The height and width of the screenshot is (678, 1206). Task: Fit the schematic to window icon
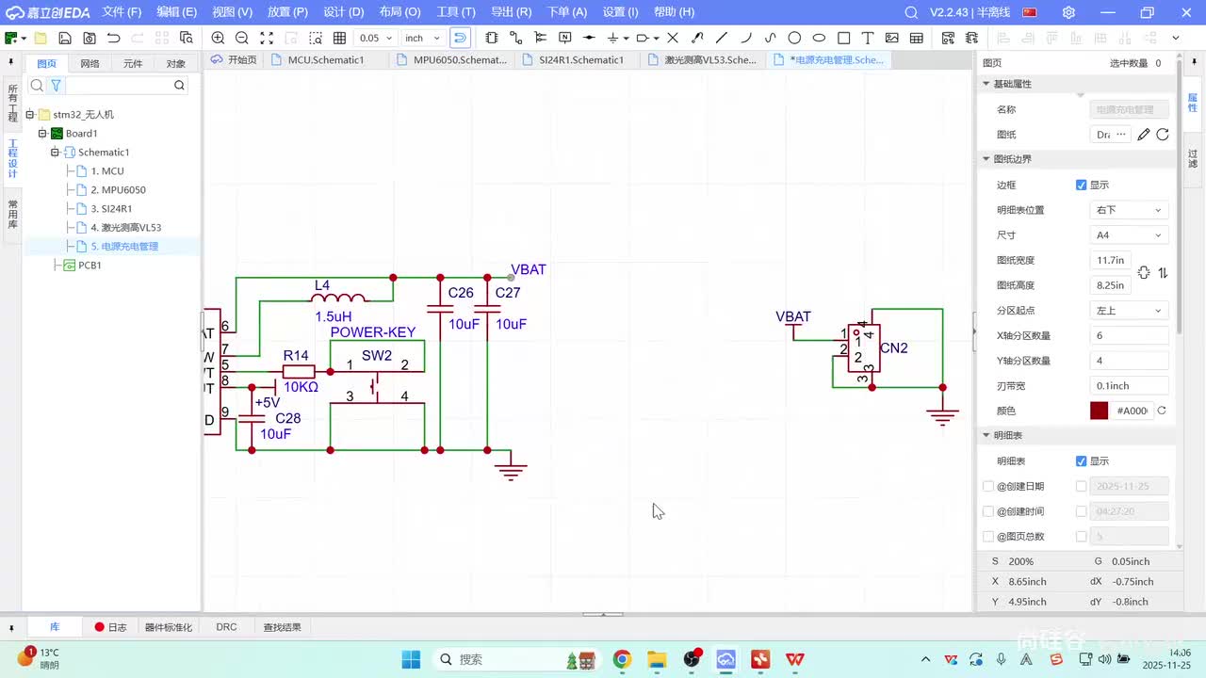coord(267,38)
